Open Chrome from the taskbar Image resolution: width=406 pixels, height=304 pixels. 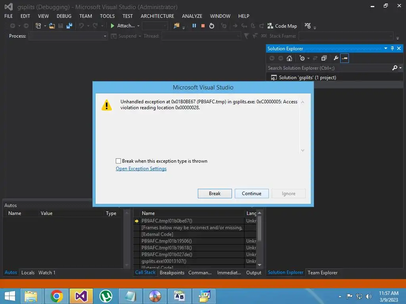[56, 296]
